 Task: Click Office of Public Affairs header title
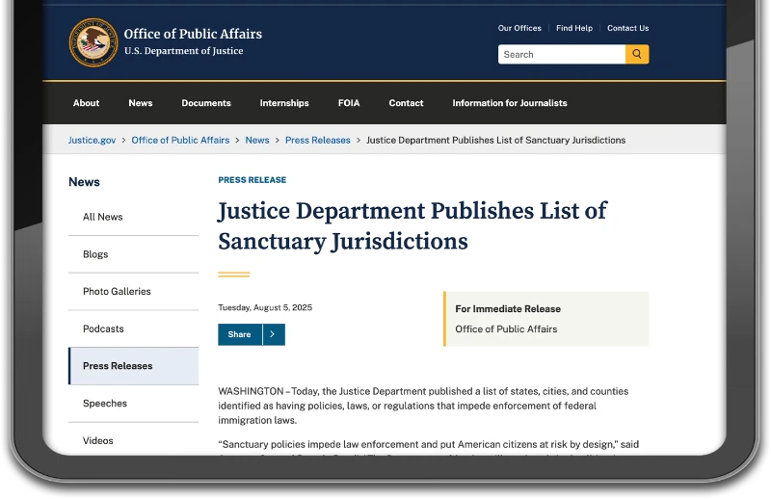(193, 34)
